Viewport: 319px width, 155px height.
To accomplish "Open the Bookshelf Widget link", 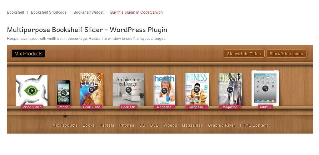I will [88, 12].
